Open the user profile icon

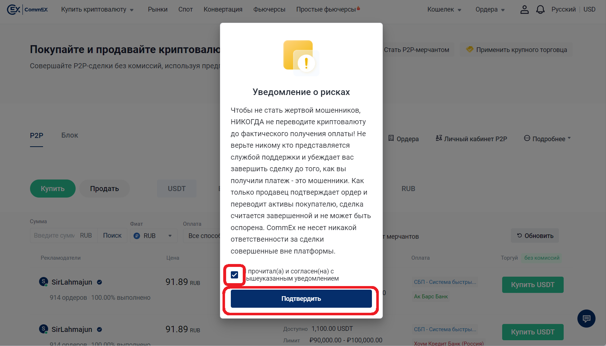pos(524,10)
